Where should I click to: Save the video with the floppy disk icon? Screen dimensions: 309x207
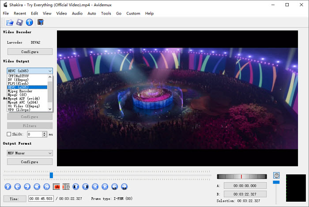pos(19,23)
